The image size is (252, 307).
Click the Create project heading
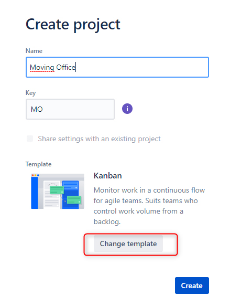(x=73, y=25)
